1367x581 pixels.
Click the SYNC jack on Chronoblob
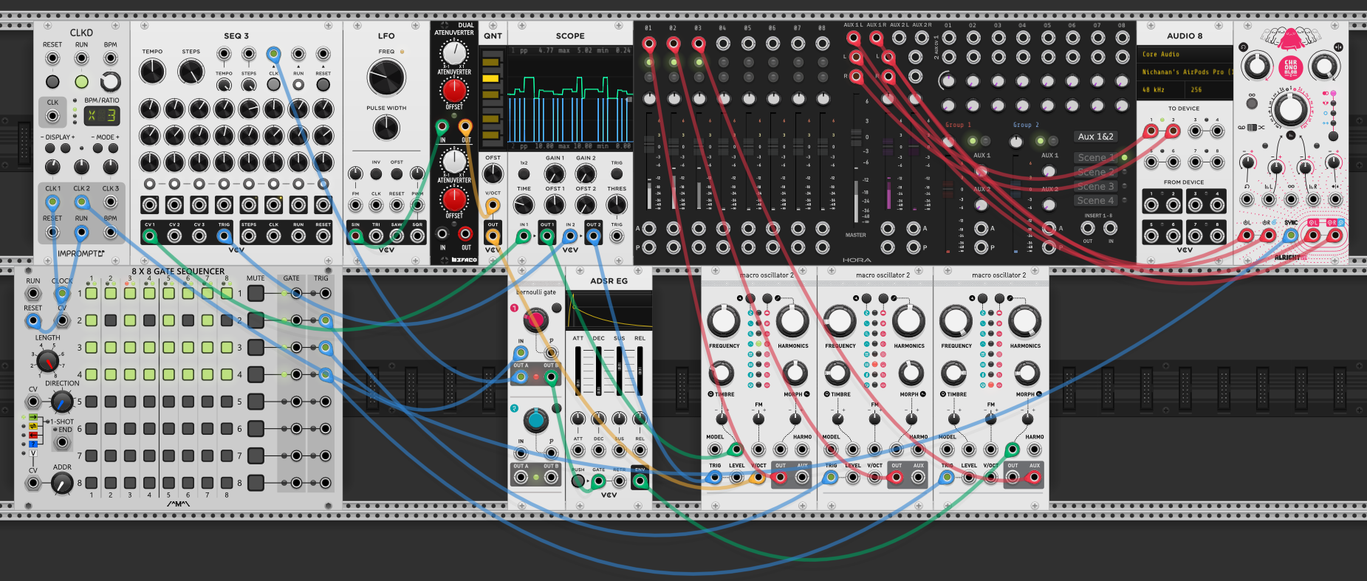click(1290, 236)
